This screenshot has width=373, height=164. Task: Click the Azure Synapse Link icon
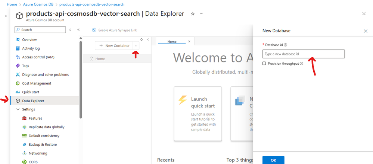[94, 30]
